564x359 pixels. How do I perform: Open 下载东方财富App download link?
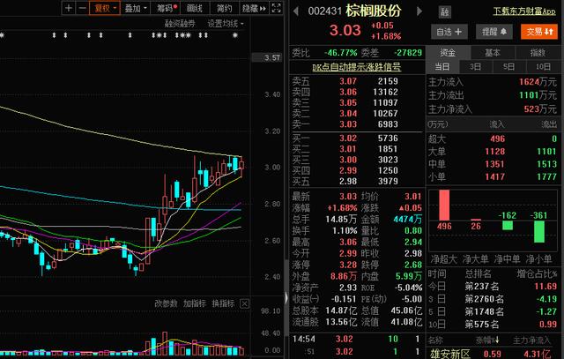[x=524, y=11]
